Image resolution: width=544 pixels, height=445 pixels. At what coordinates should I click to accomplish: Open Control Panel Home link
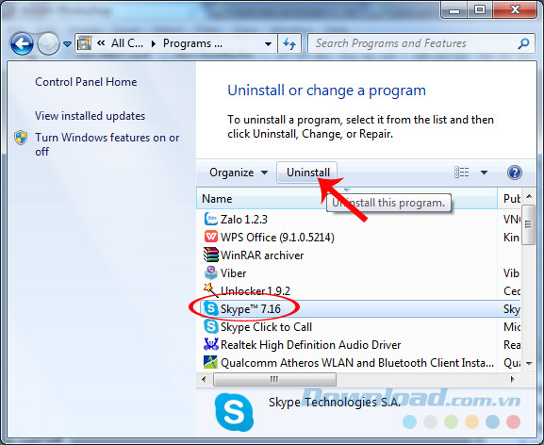(x=86, y=82)
